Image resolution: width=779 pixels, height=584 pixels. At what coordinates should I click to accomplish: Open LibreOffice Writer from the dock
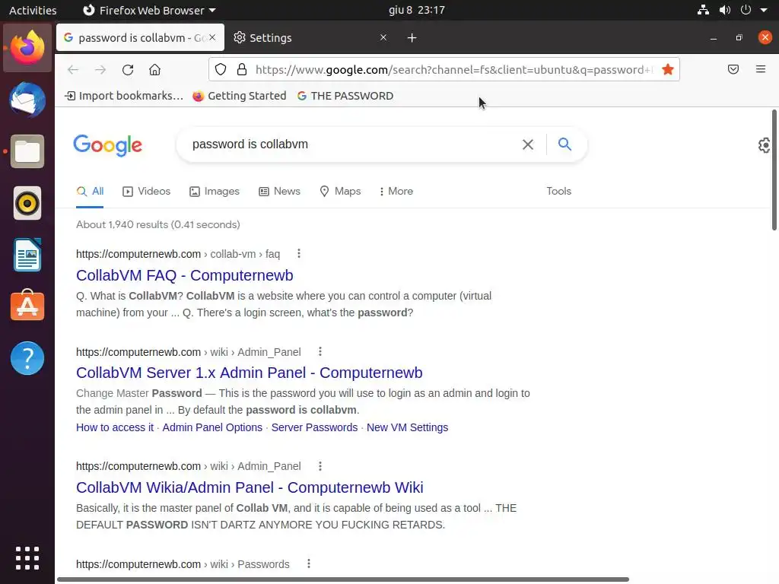pos(27,255)
